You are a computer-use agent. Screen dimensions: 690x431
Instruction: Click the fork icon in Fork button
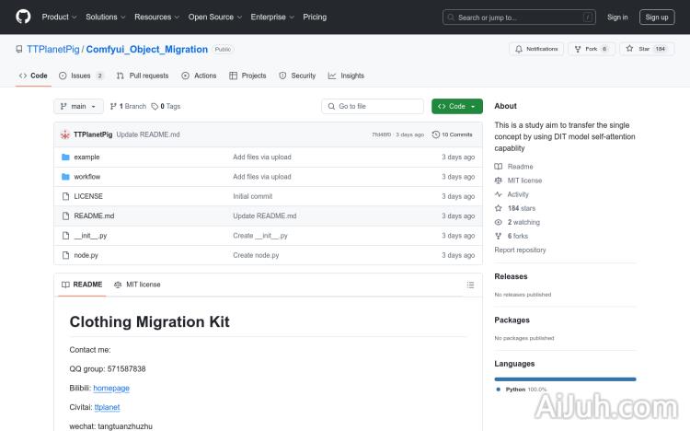(x=578, y=49)
